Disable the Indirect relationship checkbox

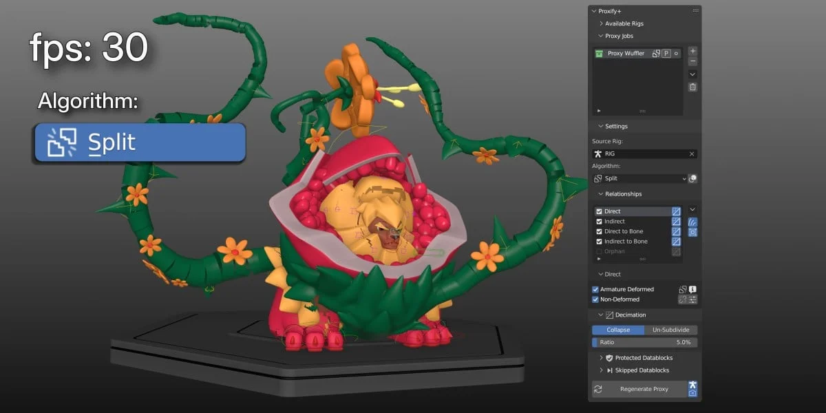600,221
